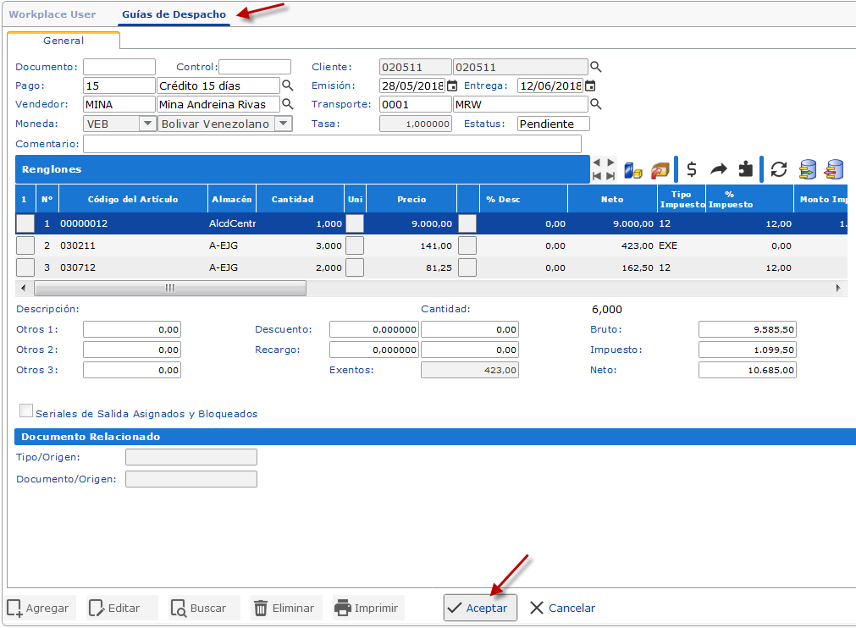Click the dollar sign icon in Renglones toolbar
The height and width of the screenshot is (628, 856).
[x=692, y=169]
